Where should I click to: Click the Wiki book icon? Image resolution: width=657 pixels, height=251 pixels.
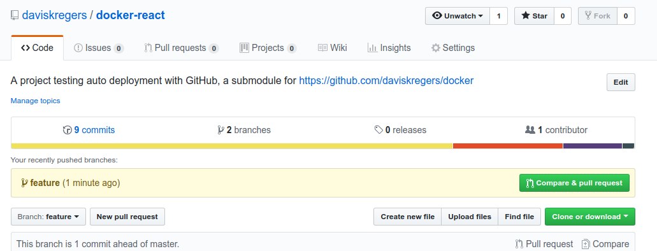tap(322, 48)
